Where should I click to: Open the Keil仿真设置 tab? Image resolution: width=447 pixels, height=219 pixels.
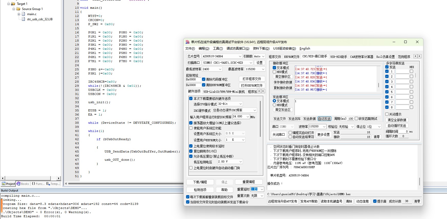385,57
